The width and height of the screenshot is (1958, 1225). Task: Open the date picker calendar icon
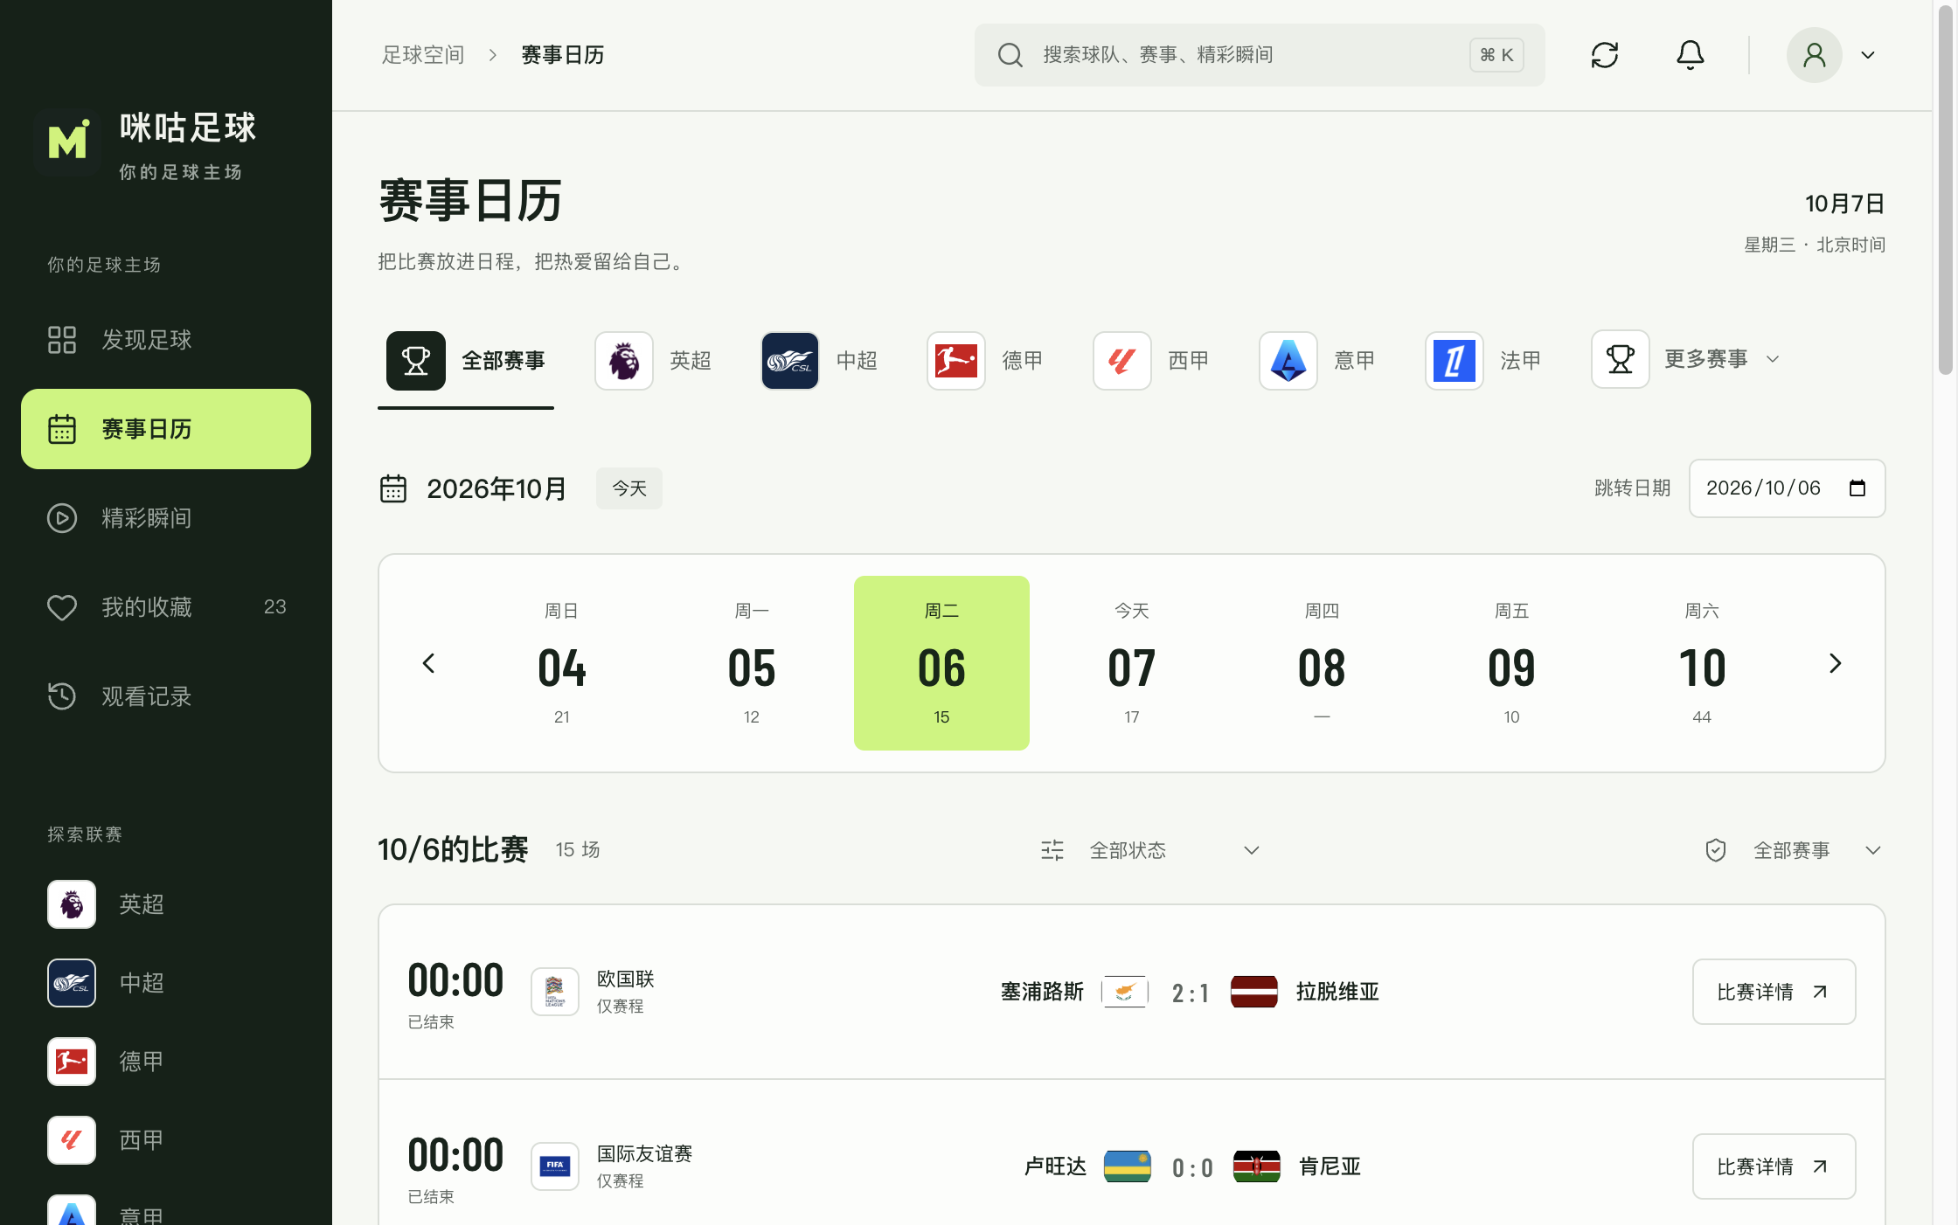click(1857, 488)
